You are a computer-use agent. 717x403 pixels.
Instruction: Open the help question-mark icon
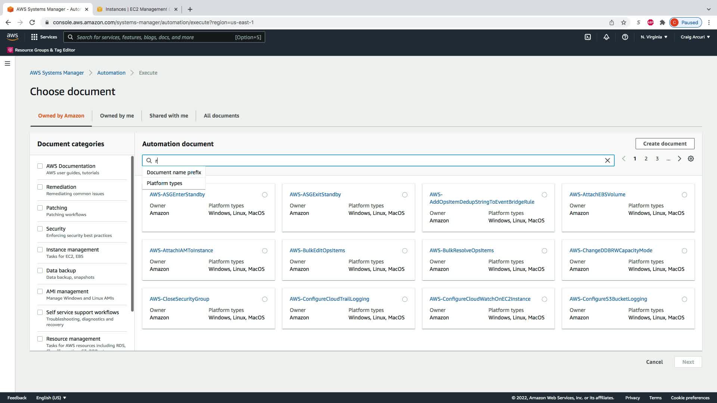pos(625,37)
